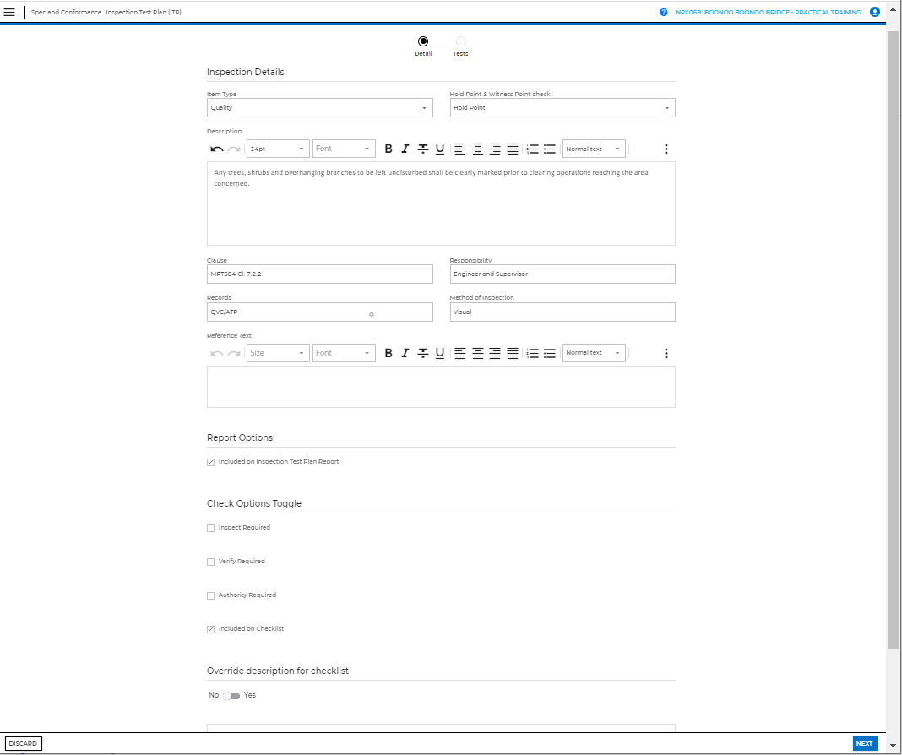The image size is (902, 755).
Task: Toggle Italic in the Description editor toolbar
Action: pos(405,149)
